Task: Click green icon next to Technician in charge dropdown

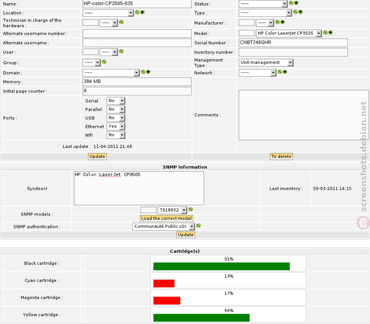Action: [122, 22]
